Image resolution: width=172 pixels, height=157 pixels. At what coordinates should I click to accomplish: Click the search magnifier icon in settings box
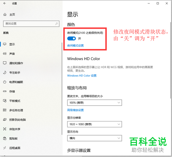click(x=56, y=24)
